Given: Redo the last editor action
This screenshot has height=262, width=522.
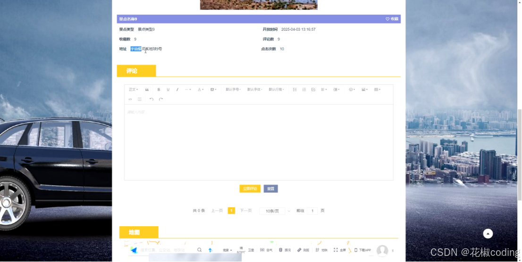Looking at the screenshot, I should [161, 99].
